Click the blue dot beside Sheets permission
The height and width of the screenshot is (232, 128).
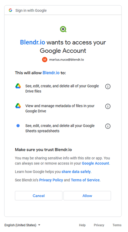18,126
